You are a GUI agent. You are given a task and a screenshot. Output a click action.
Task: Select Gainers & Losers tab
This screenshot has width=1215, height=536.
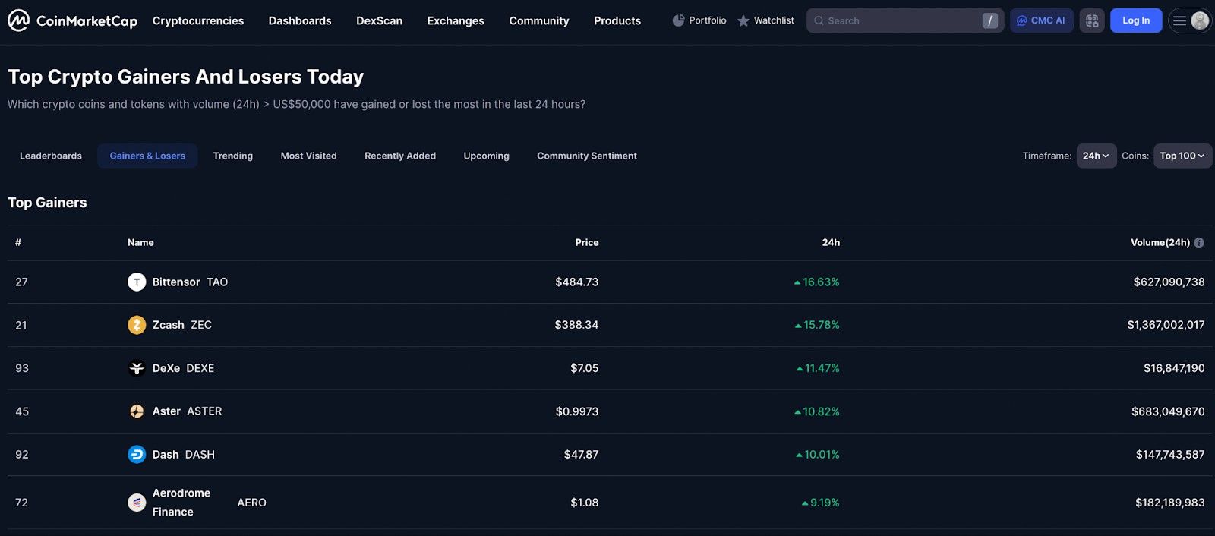(147, 156)
